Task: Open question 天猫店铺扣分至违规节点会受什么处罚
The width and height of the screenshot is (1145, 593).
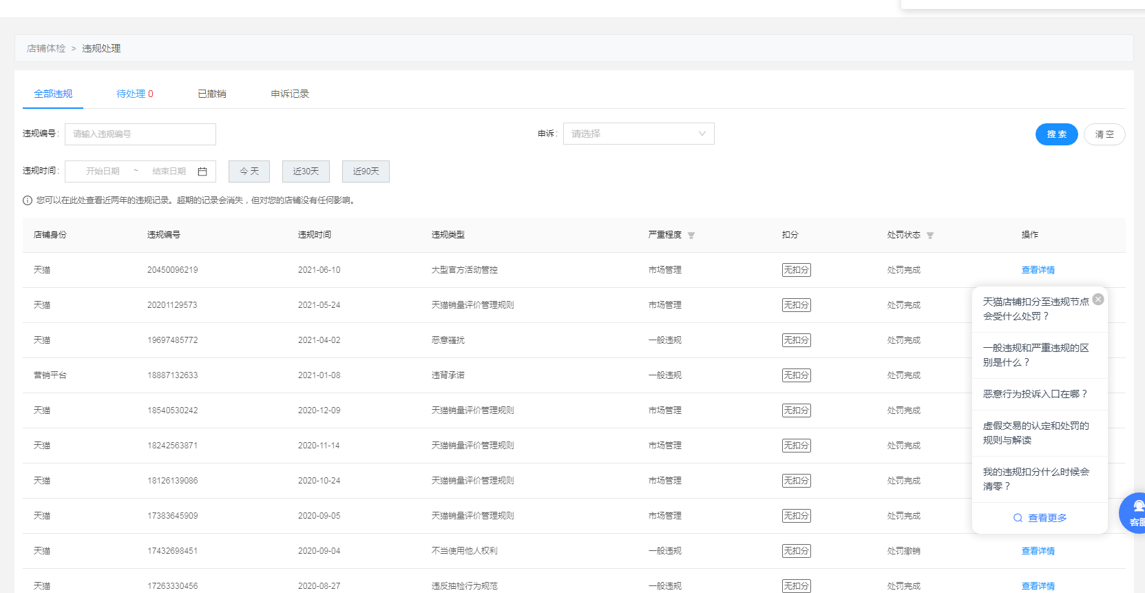Action: point(1036,309)
